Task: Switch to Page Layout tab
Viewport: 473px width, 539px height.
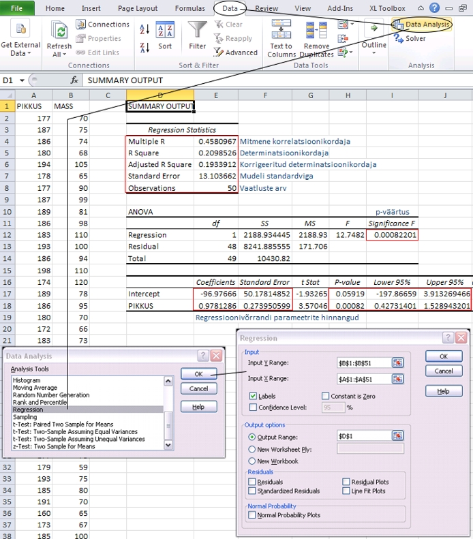Action: pos(138,8)
